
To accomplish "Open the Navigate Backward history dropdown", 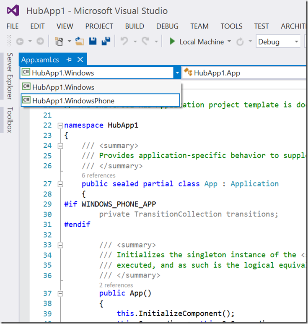I will pyautogui.click(x=30, y=41).
